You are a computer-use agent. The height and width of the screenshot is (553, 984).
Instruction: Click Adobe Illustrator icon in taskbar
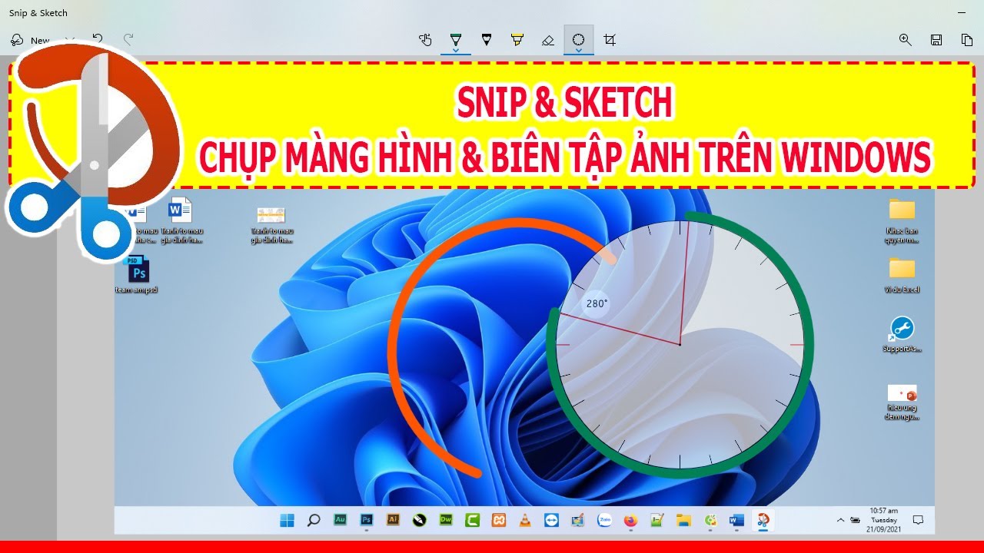click(393, 520)
